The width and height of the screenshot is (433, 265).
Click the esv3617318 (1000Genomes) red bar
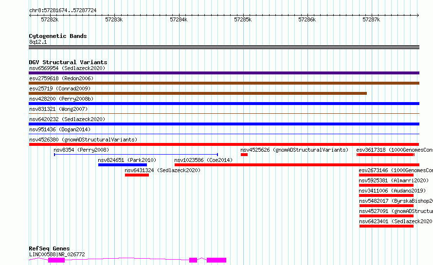[385, 155]
